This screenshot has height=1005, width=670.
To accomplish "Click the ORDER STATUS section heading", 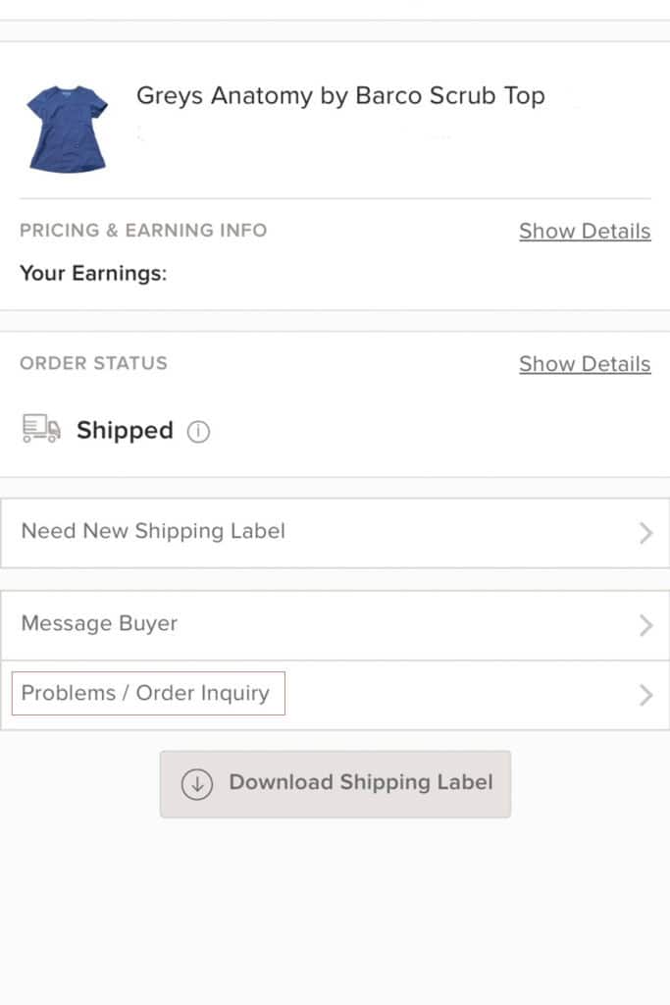I will pos(93,363).
